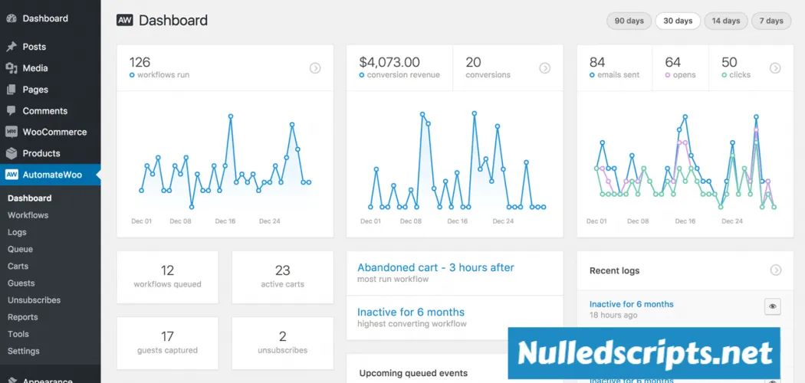Click the Pages icon in sidebar
Image resolution: width=805 pixels, height=383 pixels.
pos(11,89)
